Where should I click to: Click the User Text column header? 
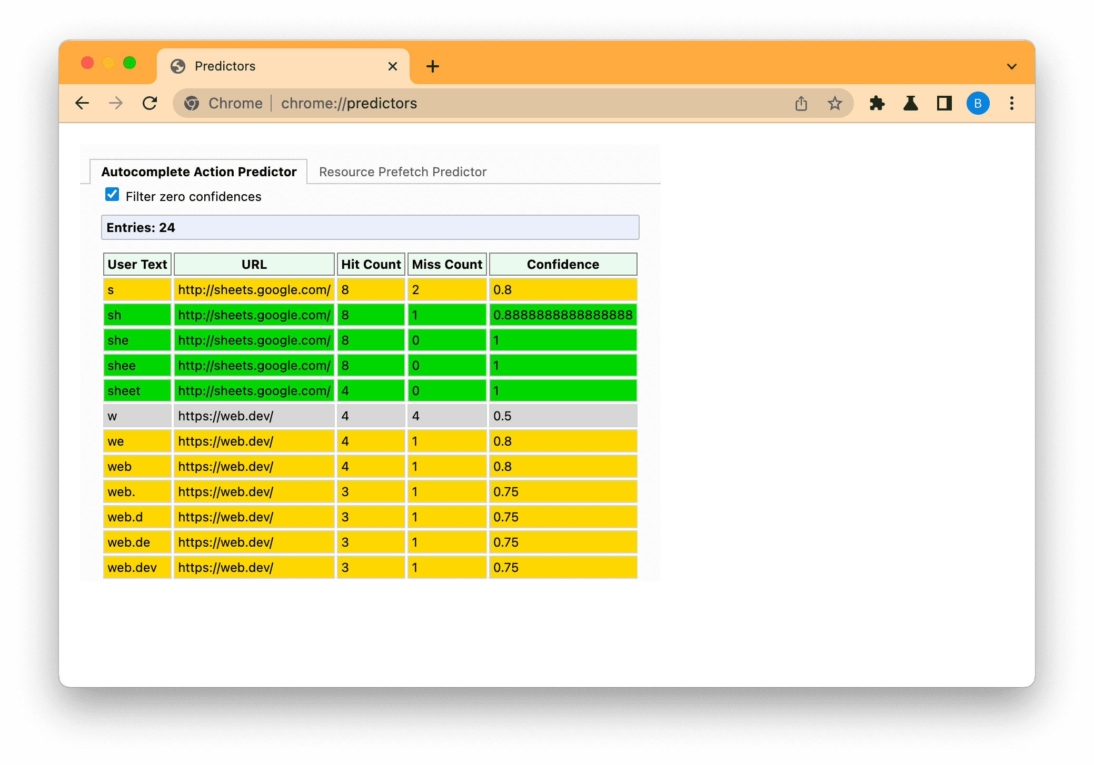click(x=136, y=264)
